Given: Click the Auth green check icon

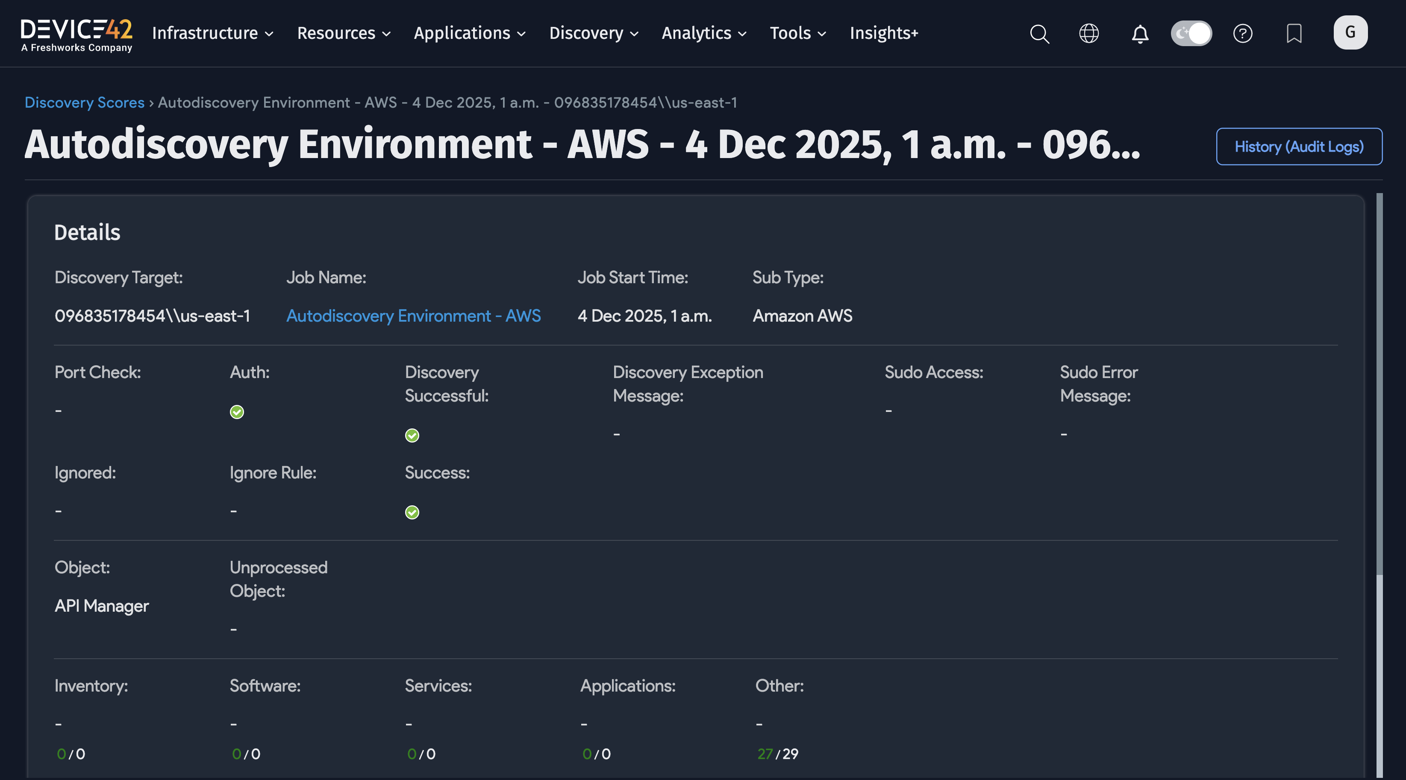Looking at the screenshot, I should tap(237, 412).
